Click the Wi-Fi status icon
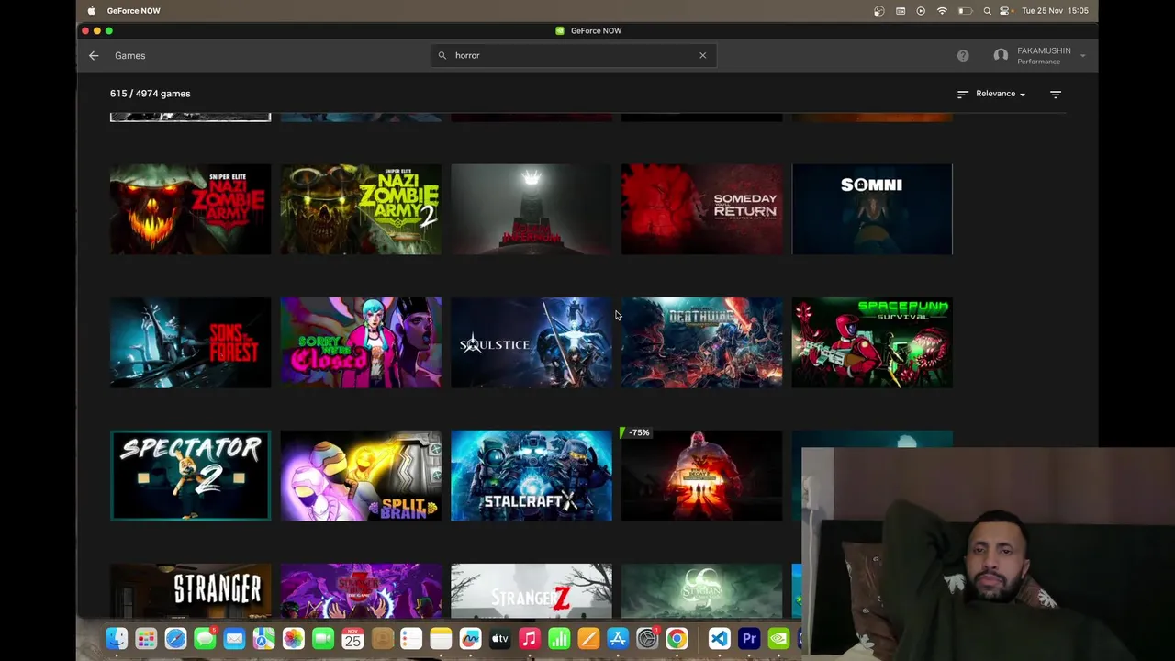Screen dimensions: 1175x661 coord(942,11)
